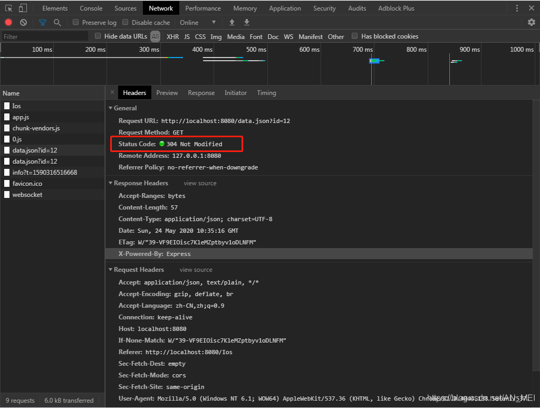Open the Memory panel
The height and width of the screenshot is (408, 540).
click(x=245, y=8)
